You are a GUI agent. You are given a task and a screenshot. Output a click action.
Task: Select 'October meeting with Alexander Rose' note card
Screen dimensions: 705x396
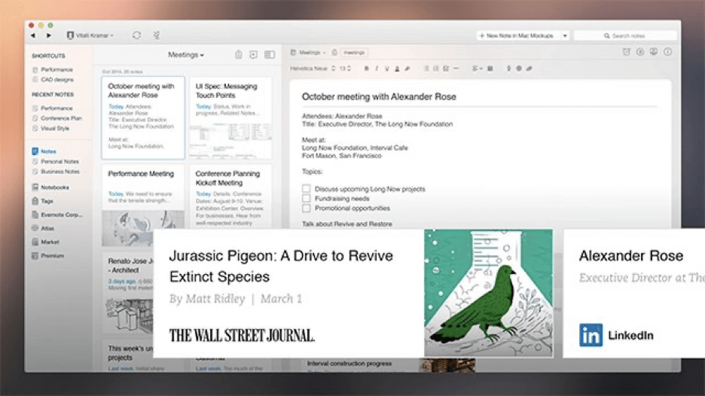[143, 117]
